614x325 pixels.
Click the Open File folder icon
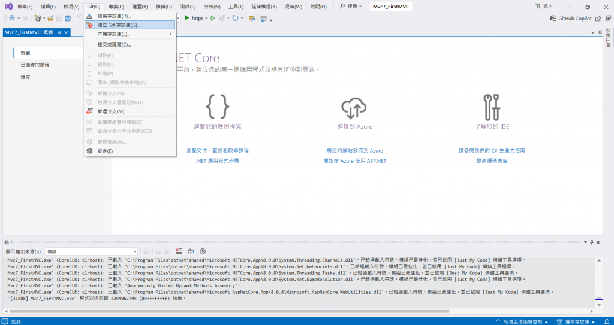(50, 18)
